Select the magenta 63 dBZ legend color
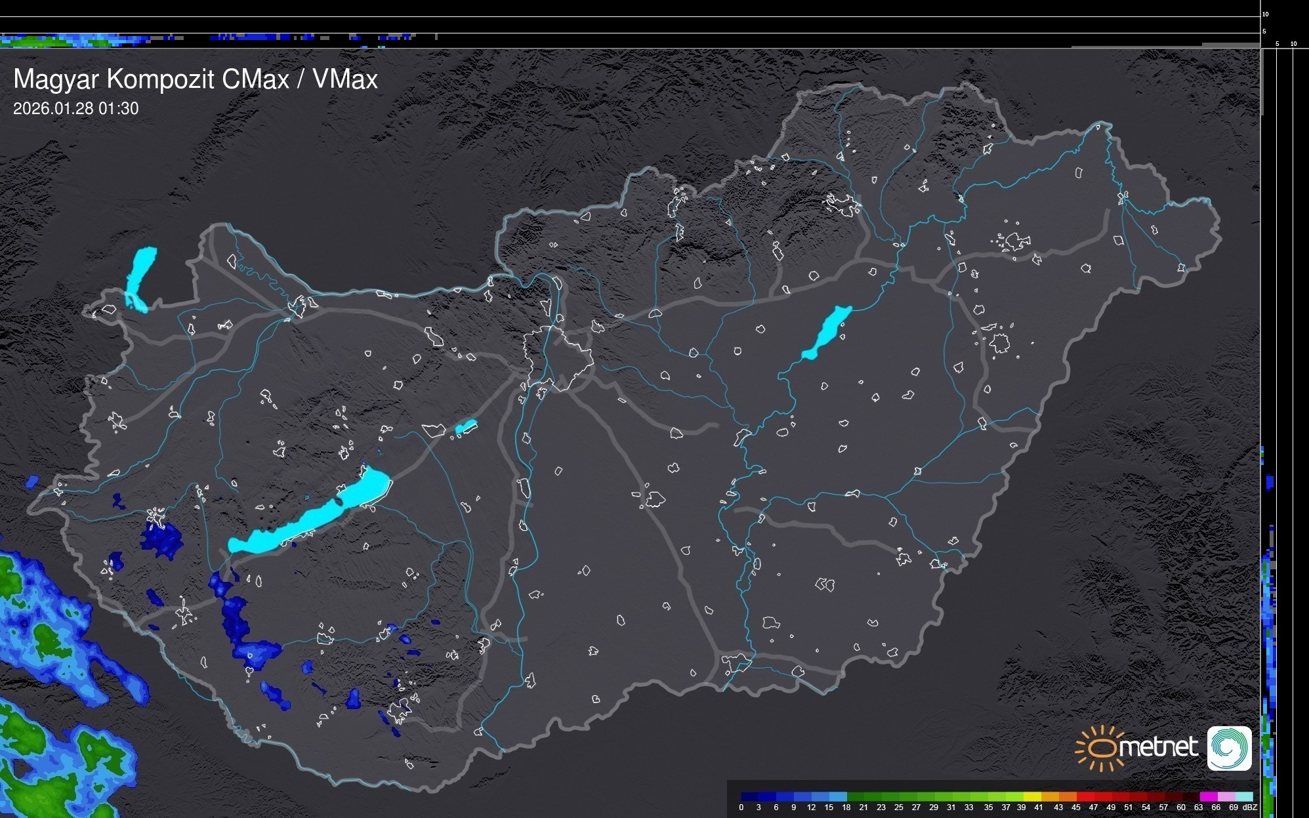The height and width of the screenshot is (818, 1309). tap(1207, 796)
